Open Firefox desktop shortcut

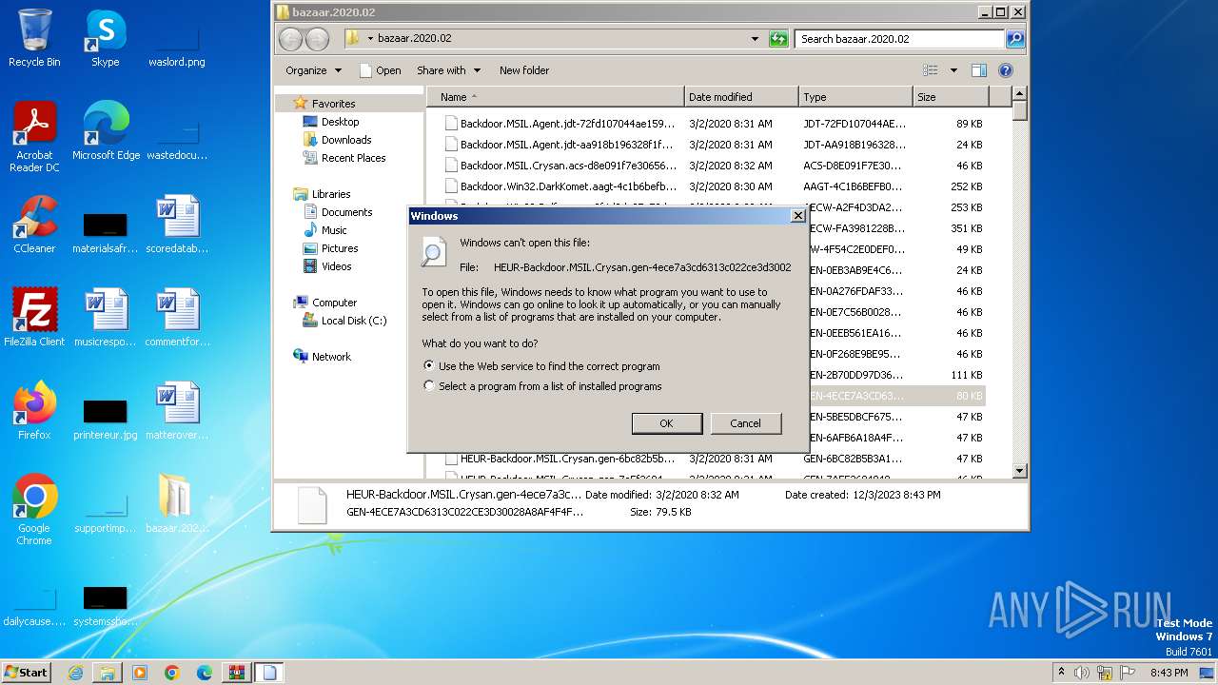tap(34, 411)
